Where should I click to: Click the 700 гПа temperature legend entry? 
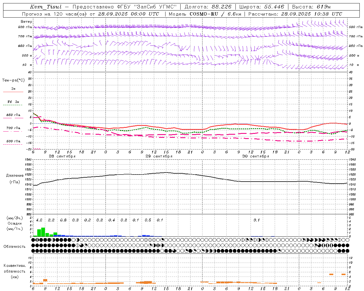pos(13,128)
